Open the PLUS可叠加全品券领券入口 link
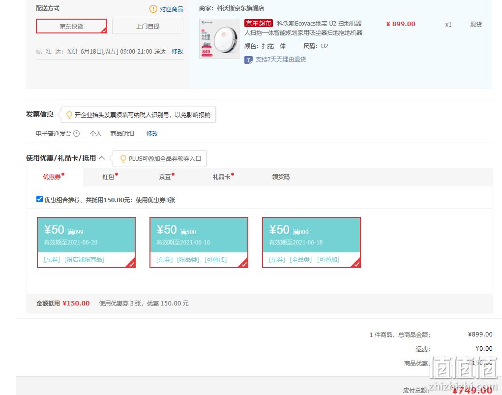The image size is (502, 395). [165, 158]
